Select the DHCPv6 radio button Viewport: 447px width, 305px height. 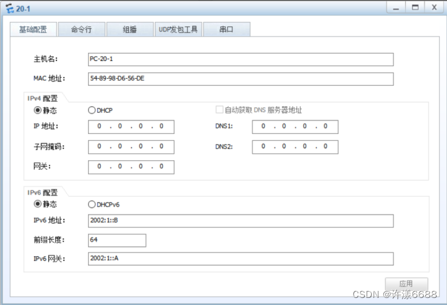(x=91, y=204)
